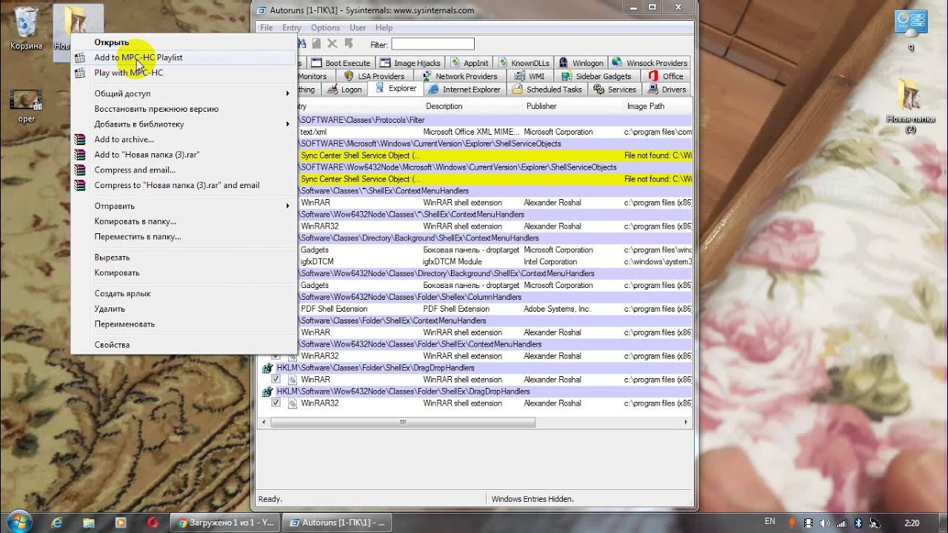Switch to the Internet Explorer tab
Screen dimensions: 948x533
tap(464, 90)
